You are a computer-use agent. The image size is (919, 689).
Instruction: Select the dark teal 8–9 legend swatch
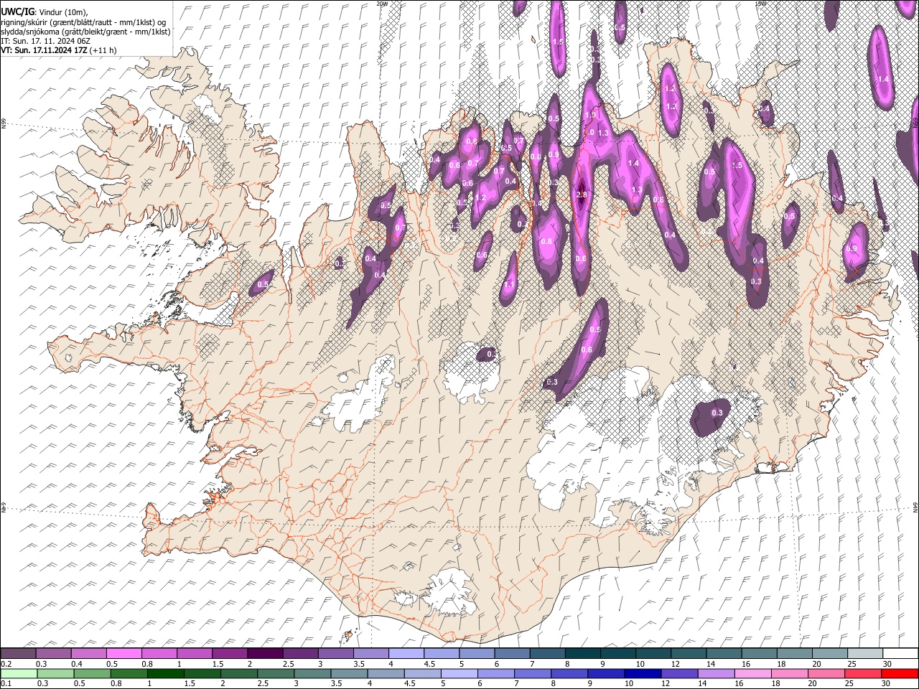(x=582, y=653)
